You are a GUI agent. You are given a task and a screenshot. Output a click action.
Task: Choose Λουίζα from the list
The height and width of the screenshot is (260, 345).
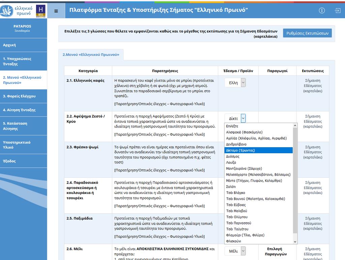coord(259,162)
